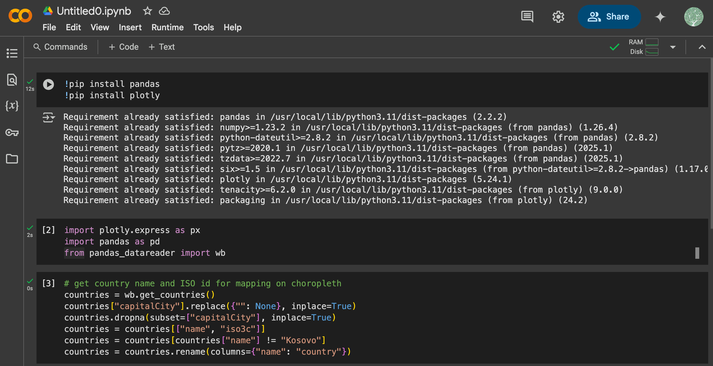Star the Untitled0.ipynb notebook
The image size is (713, 366).
(147, 11)
